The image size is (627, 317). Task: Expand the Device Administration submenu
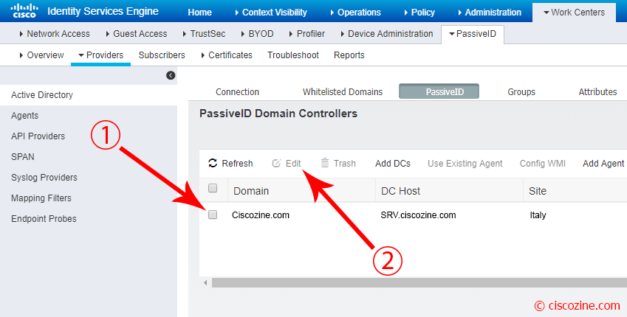point(387,34)
